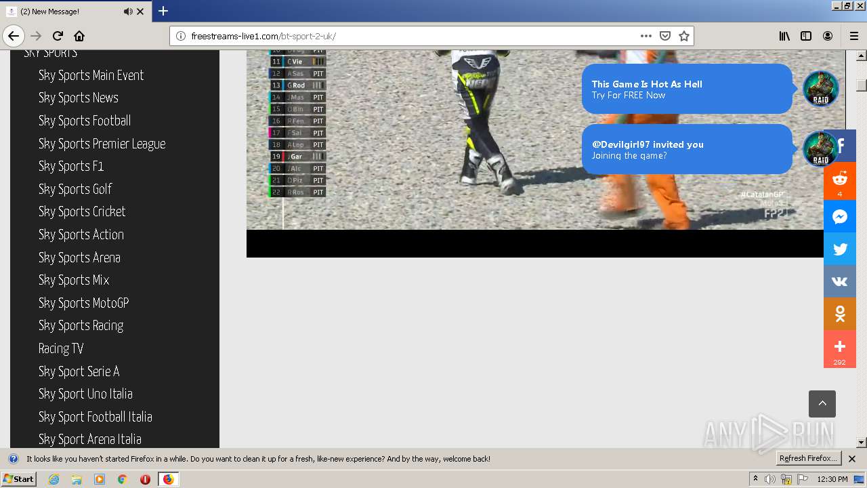Image resolution: width=867 pixels, height=488 pixels.
Task: Open the Opera browser taskbar icon
Action: [x=145, y=479]
